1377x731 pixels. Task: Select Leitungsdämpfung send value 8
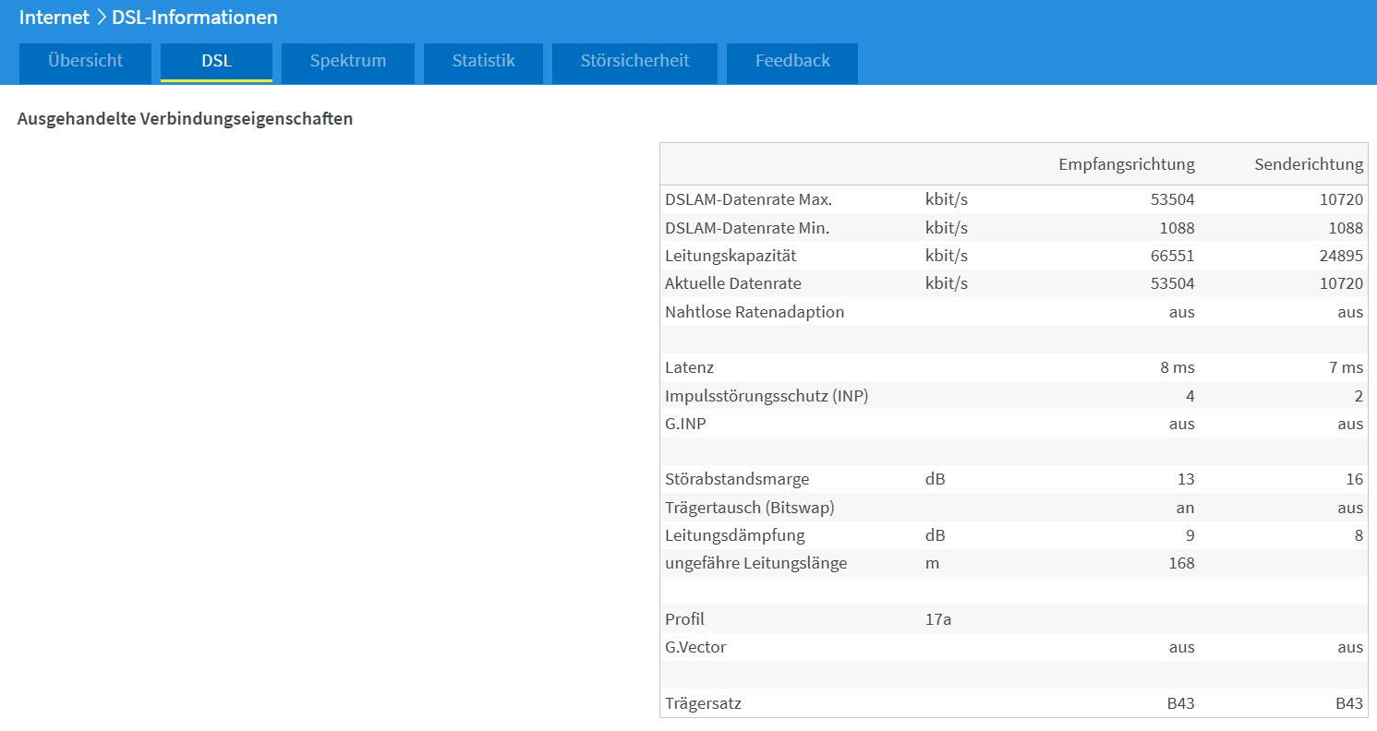pyautogui.click(x=1359, y=535)
